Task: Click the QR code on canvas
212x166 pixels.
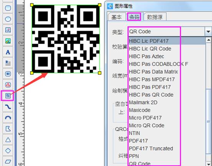Action: tap(66, 39)
